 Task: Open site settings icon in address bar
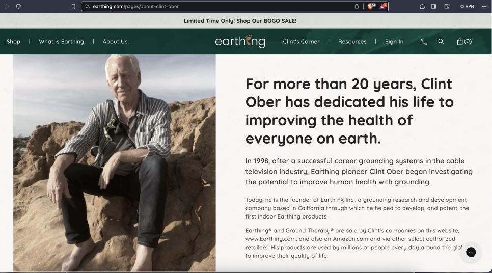pyautogui.click(x=87, y=6)
